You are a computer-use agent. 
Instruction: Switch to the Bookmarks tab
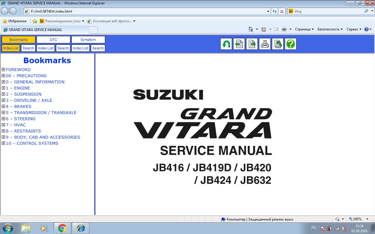point(18,40)
